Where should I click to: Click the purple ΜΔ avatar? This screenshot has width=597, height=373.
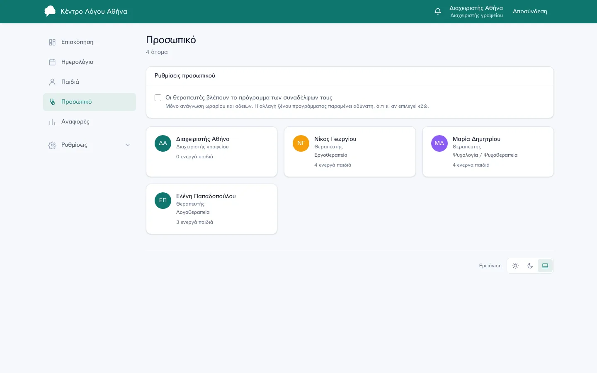tap(439, 143)
